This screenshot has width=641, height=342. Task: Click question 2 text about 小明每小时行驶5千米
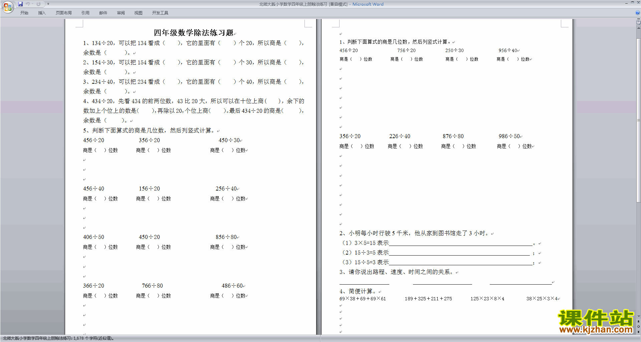pyautogui.click(x=414, y=233)
